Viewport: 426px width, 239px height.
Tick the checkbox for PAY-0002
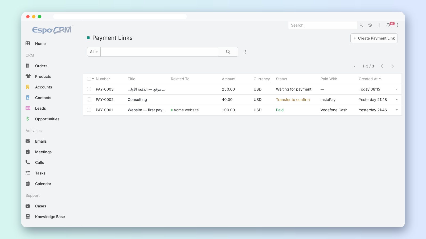point(89,100)
